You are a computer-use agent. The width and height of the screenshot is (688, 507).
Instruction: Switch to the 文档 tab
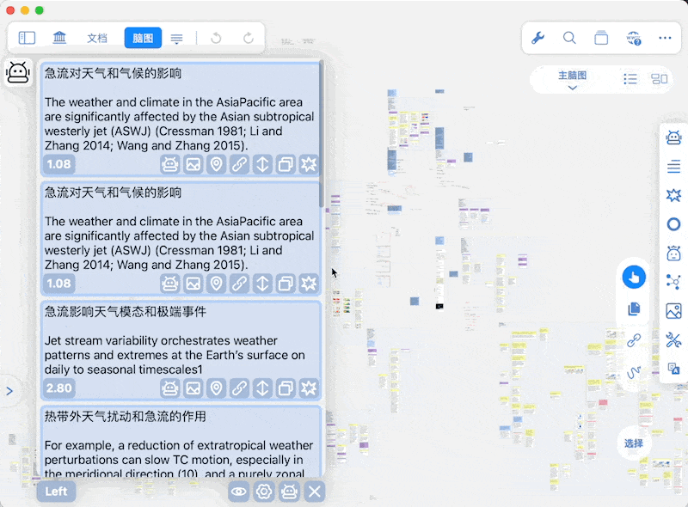click(x=97, y=38)
